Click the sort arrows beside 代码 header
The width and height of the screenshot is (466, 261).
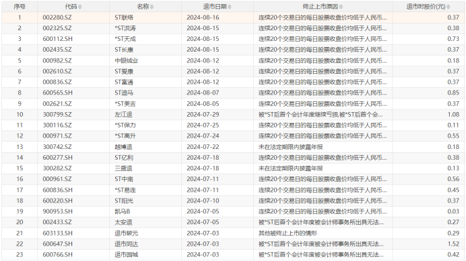point(79,7)
